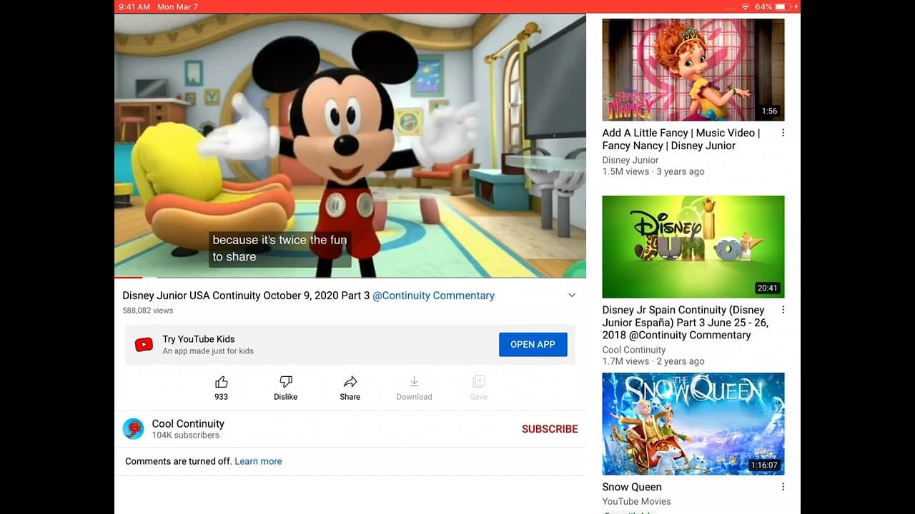Click the 'Mon Mar 7' date in status bar
This screenshot has height=514, width=915.
[x=177, y=6]
